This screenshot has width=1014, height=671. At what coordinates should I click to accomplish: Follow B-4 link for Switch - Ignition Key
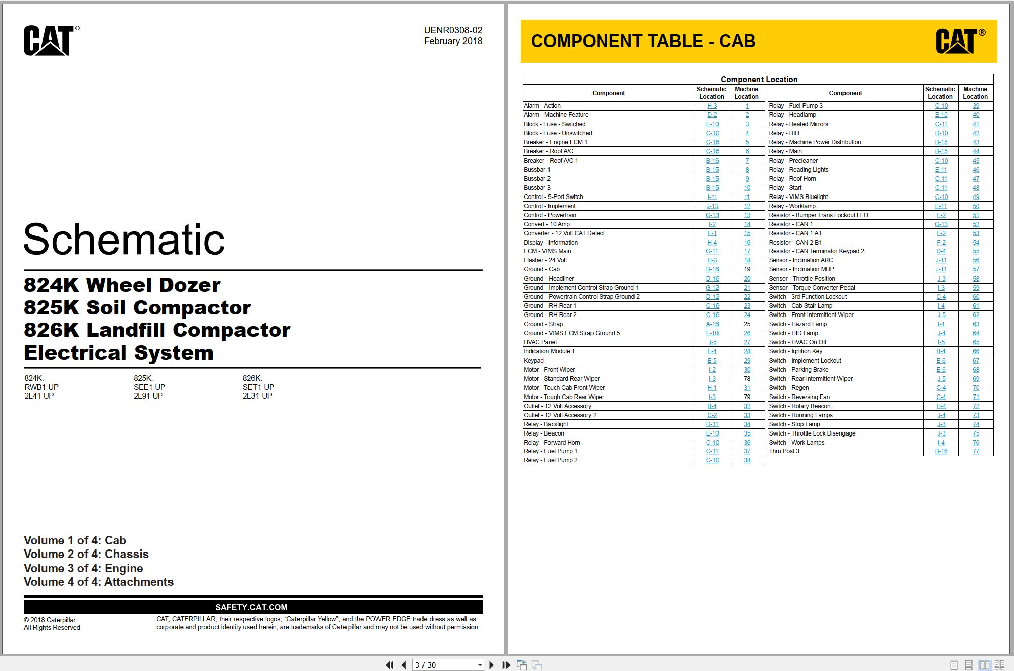[941, 351]
